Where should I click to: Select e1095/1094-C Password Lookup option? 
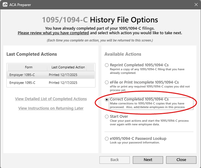(x=107, y=139)
